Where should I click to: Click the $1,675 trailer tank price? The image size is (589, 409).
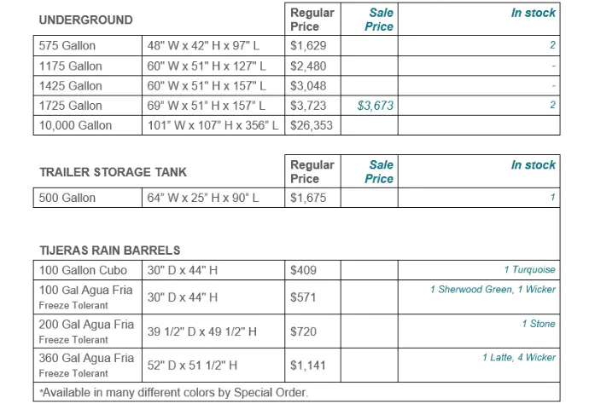coord(308,198)
